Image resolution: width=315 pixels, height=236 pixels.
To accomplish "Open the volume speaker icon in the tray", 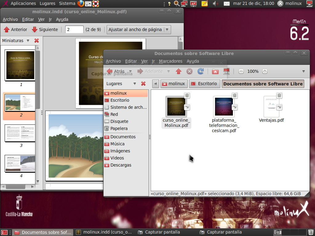I will point(215,3).
